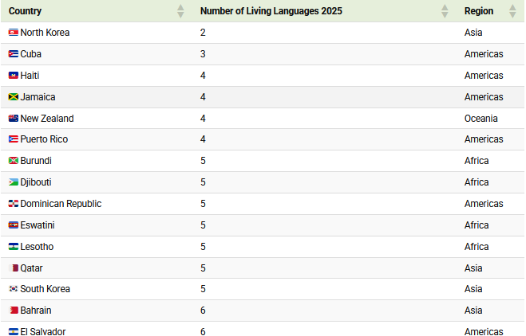Click the Cuba flag icon

coord(14,54)
